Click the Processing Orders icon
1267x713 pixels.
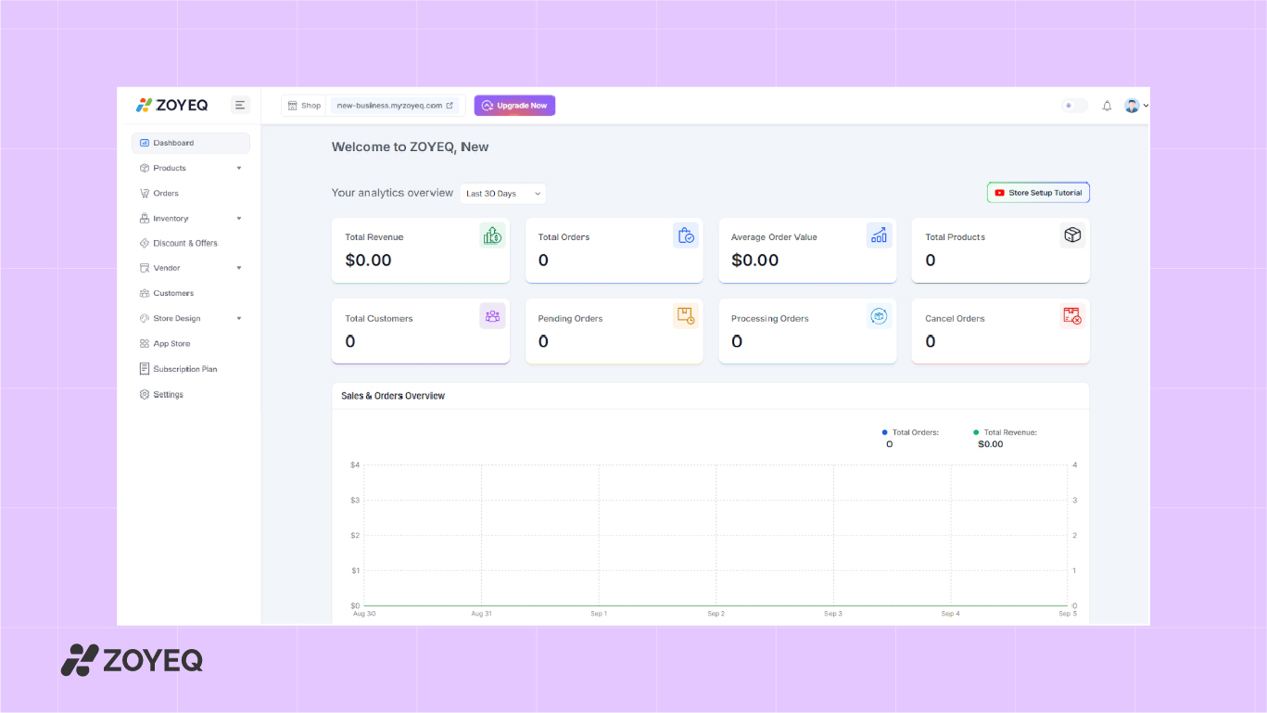879,316
